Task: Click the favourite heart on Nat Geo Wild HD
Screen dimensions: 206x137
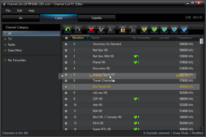Action: pos(135,56)
